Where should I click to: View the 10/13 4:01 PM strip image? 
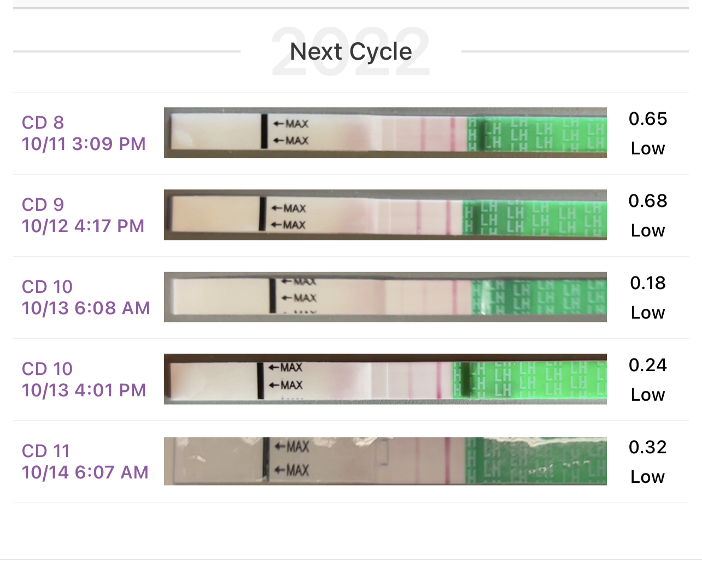385,379
